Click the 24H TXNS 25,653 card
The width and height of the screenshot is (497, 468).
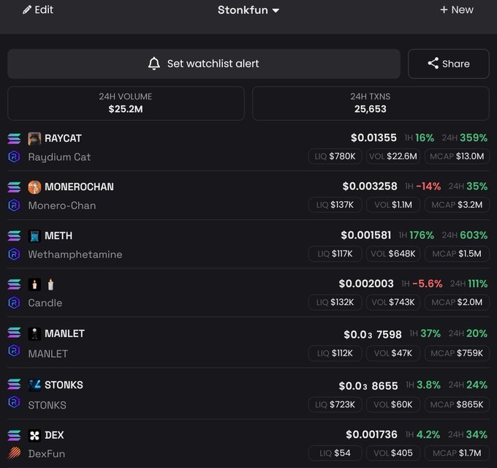(x=371, y=103)
